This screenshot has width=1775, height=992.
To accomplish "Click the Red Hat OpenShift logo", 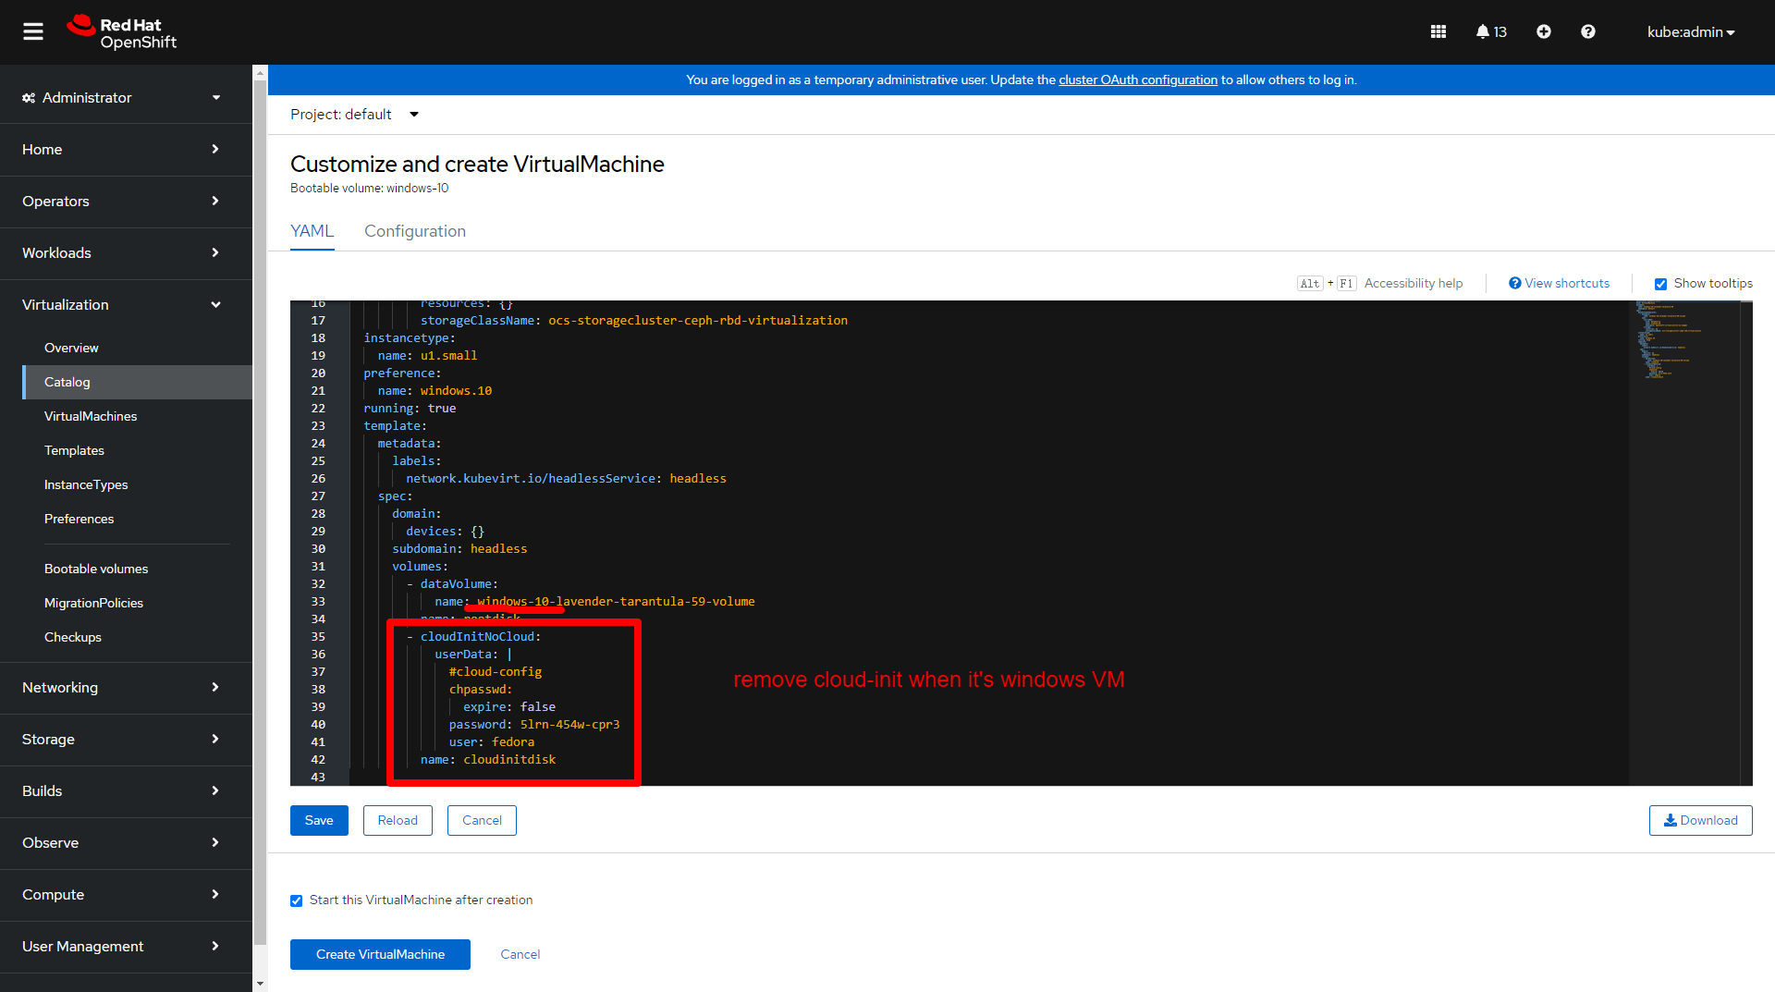I will click(121, 32).
